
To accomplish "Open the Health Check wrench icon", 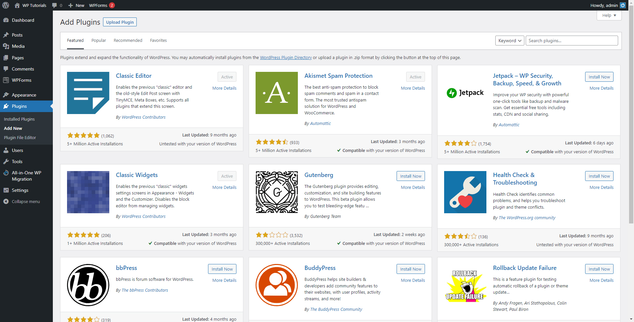I will click(465, 192).
